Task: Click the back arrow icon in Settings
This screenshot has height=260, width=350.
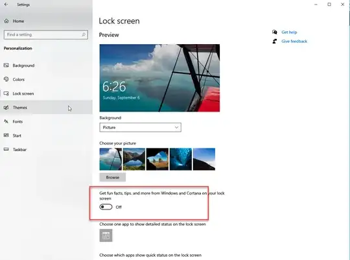Action: click(x=6, y=5)
